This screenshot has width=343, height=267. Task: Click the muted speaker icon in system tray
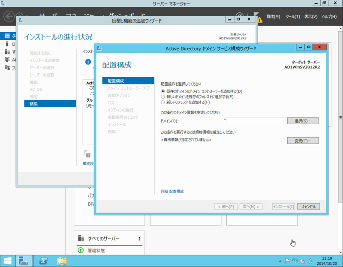point(302,261)
